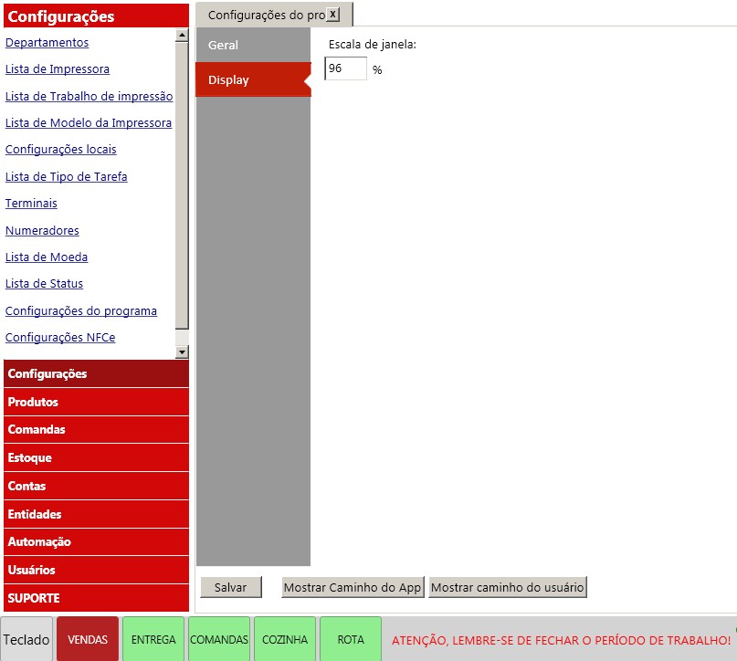Expand the Comandas menu section
The width and height of the screenshot is (737, 661).
click(x=97, y=430)
